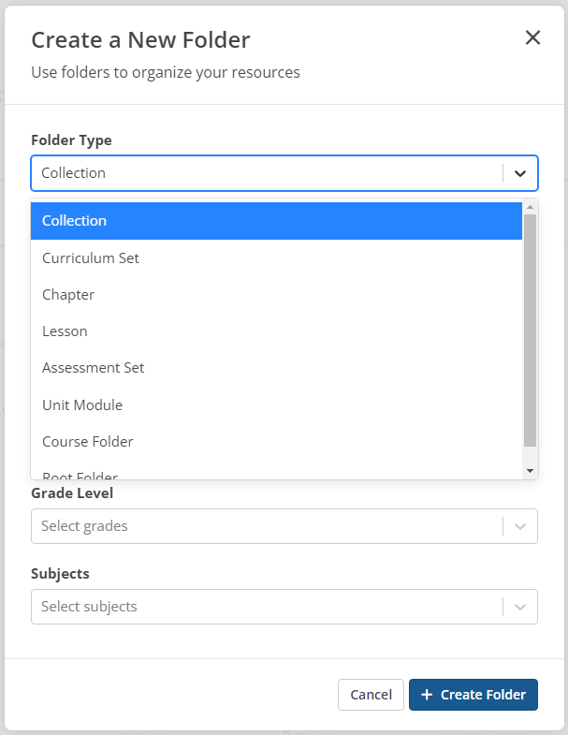The width and height of the screenshot is (568, 735).
Task: Pick Chapter as the folder type
Action: pyautogui.click(x=276, y=294)
